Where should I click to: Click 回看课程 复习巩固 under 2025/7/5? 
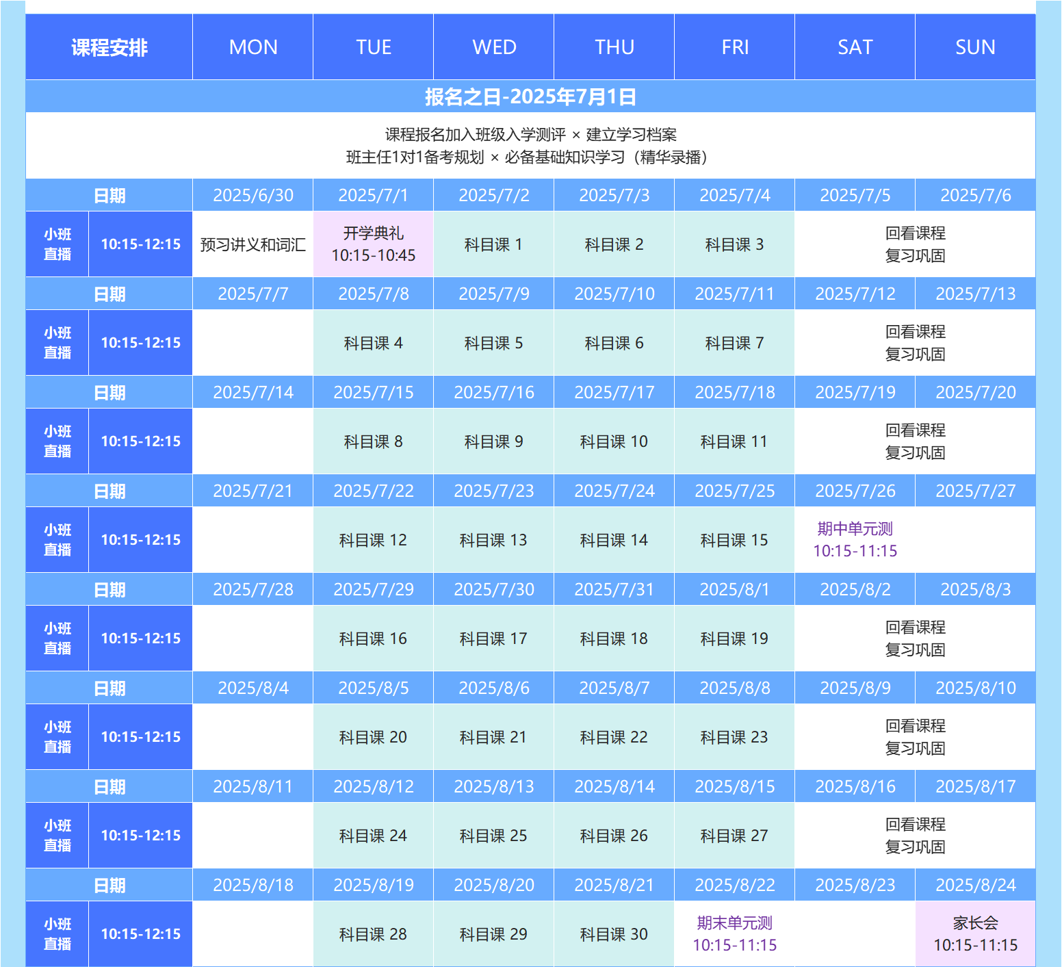point(915,244)
